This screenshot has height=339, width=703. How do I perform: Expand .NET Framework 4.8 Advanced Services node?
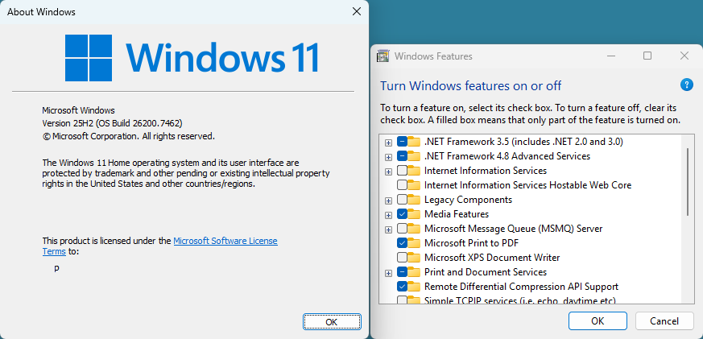[389, 157]
